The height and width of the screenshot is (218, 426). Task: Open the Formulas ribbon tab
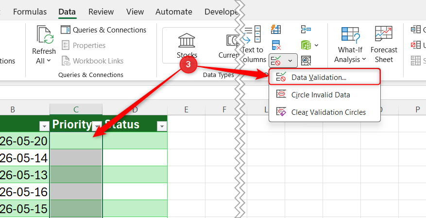(30, 12)
